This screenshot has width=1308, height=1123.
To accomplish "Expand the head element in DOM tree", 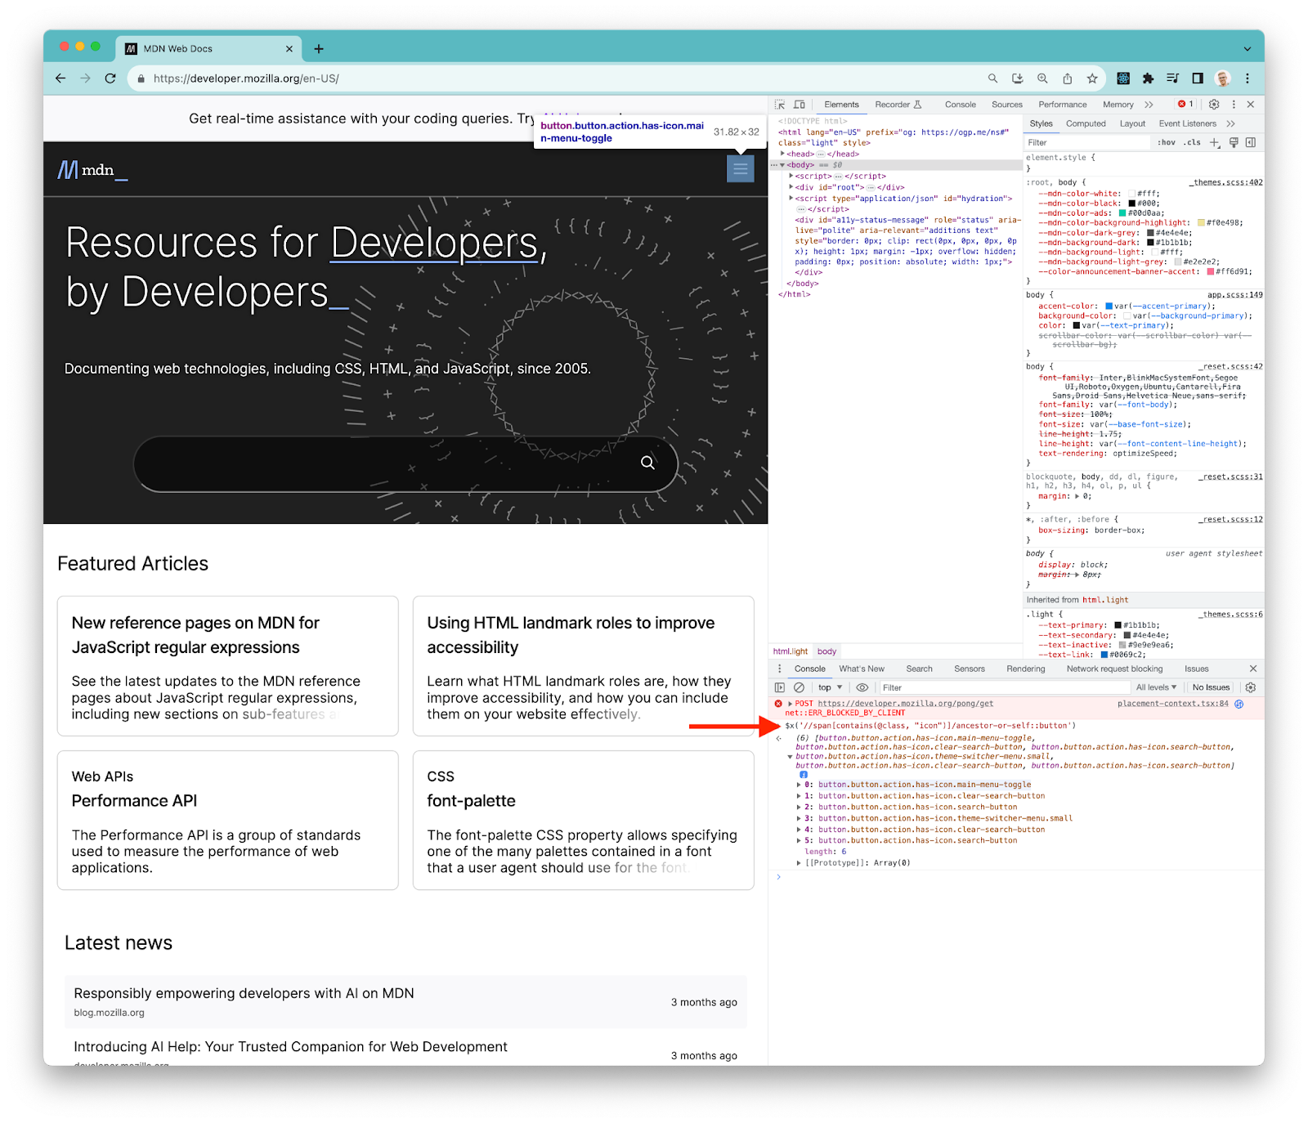I will pos(783,154).
